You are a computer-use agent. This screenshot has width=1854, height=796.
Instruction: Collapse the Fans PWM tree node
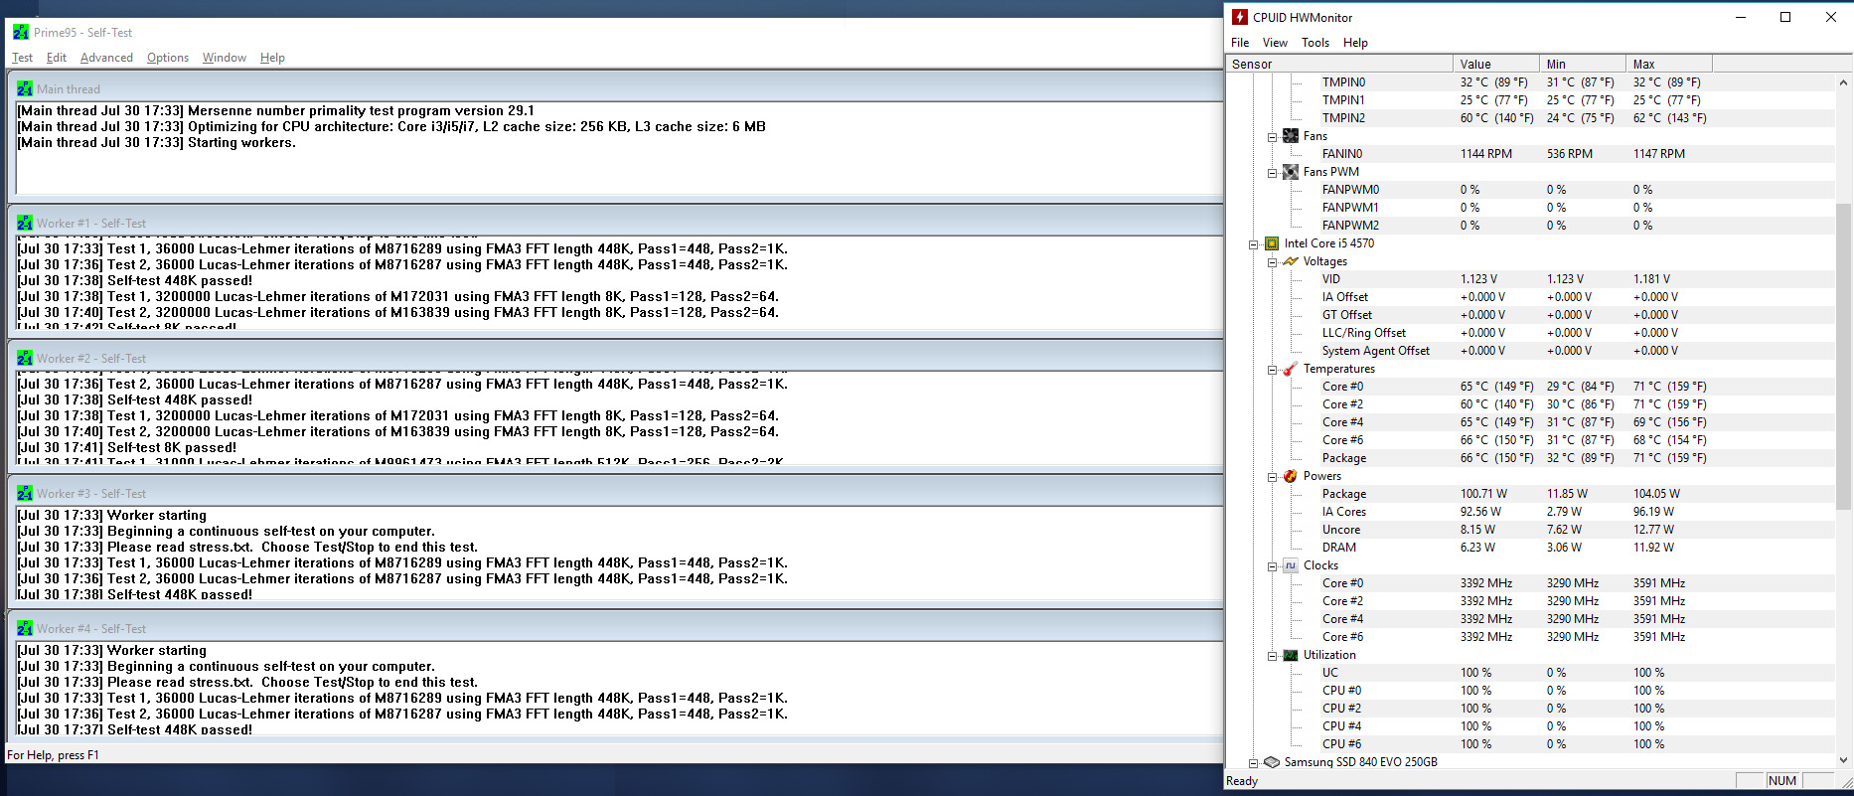[x=1273, y=173]
